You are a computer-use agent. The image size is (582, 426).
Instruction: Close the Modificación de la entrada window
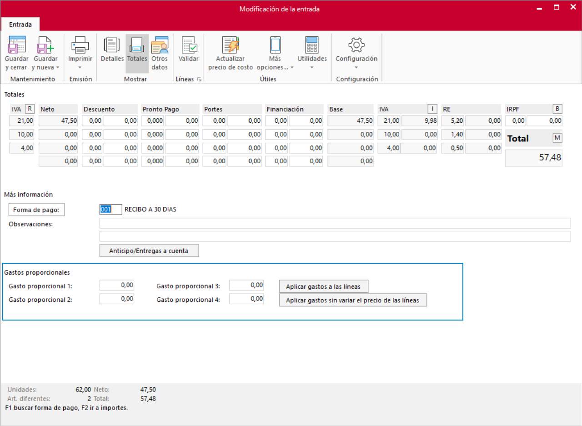click(x=573, y=8)
